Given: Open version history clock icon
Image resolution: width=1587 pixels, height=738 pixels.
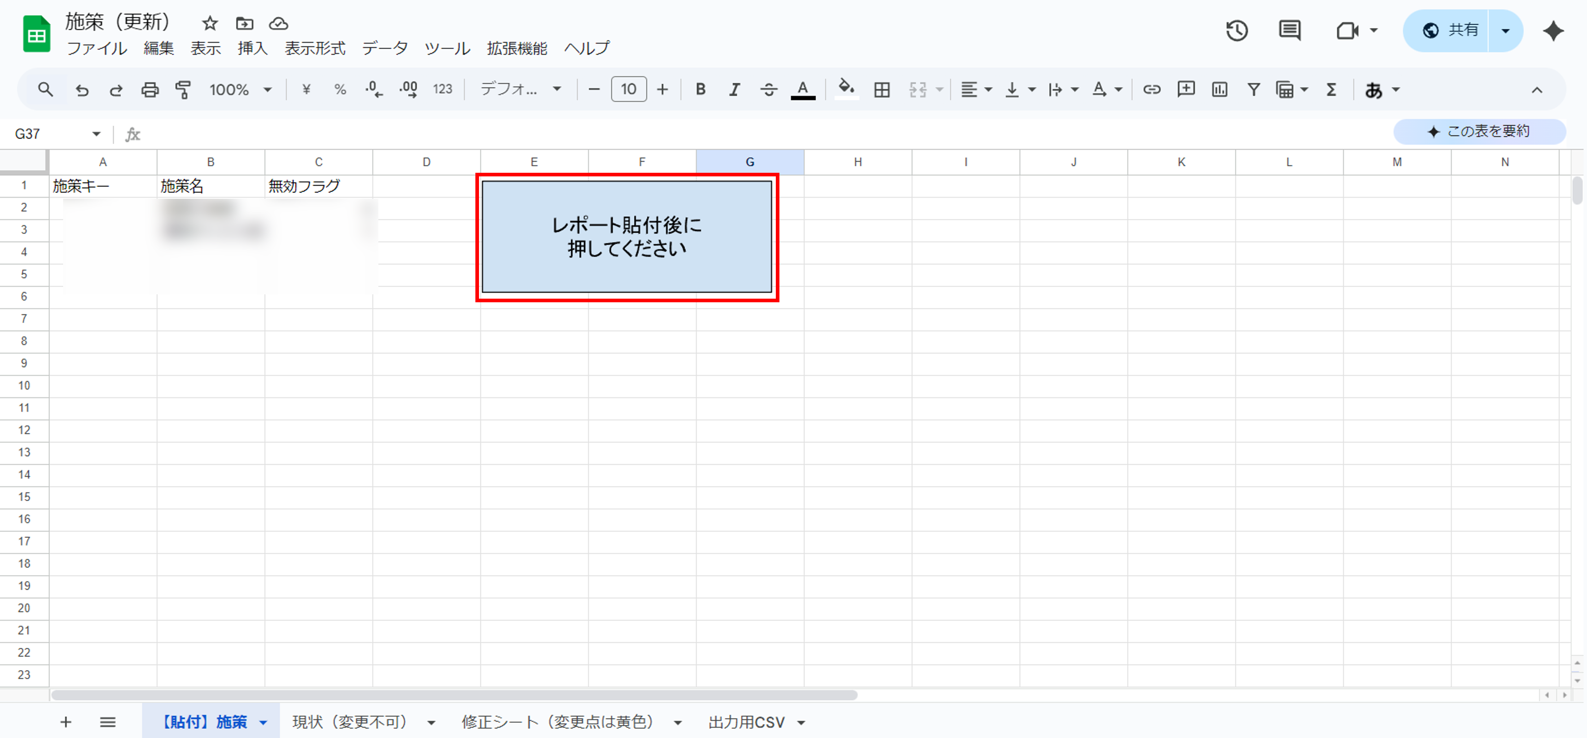Looking at the screenshot, I should point(1236,30).
